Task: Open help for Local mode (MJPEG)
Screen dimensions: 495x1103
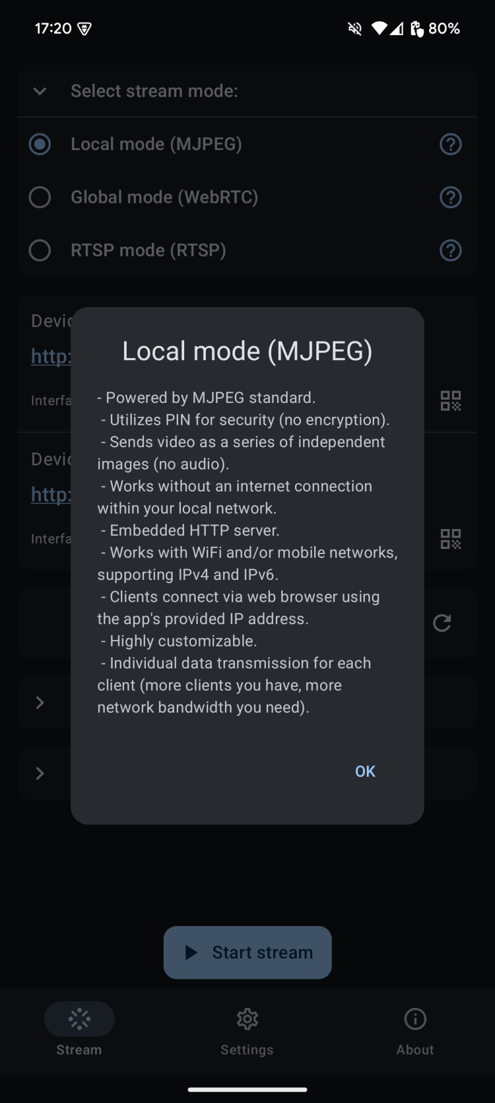Action: click(451, 144)
